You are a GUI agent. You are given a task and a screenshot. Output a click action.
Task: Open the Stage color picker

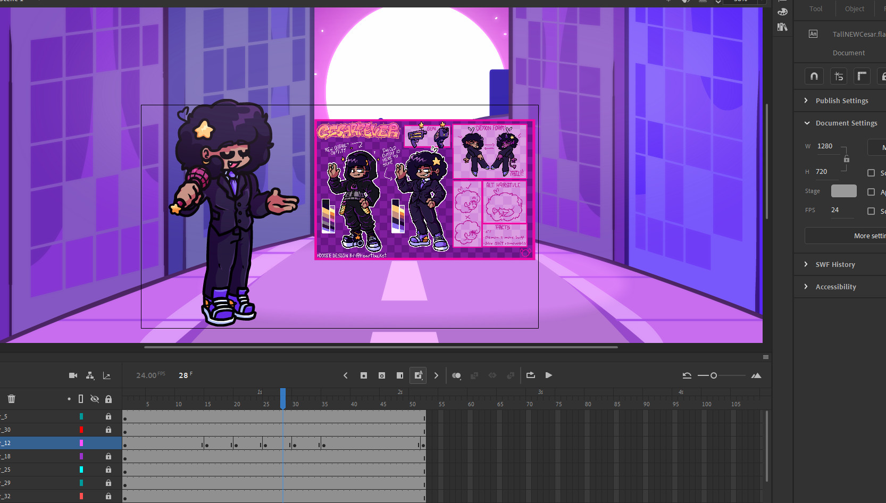coord(843,190)
